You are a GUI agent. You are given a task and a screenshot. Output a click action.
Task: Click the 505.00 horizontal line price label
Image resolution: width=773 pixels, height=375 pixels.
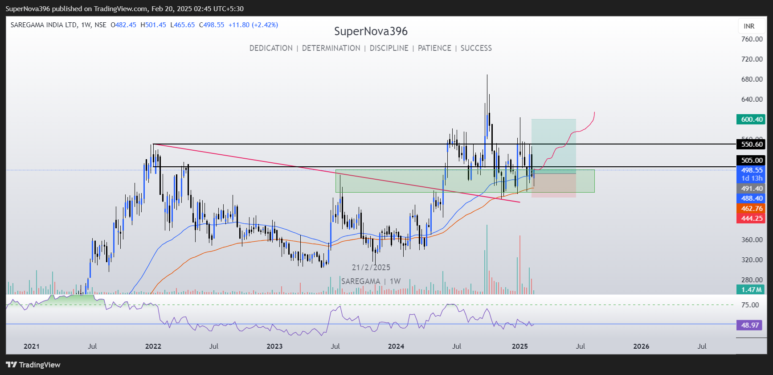pyautogui.click(x=751, y=160)
